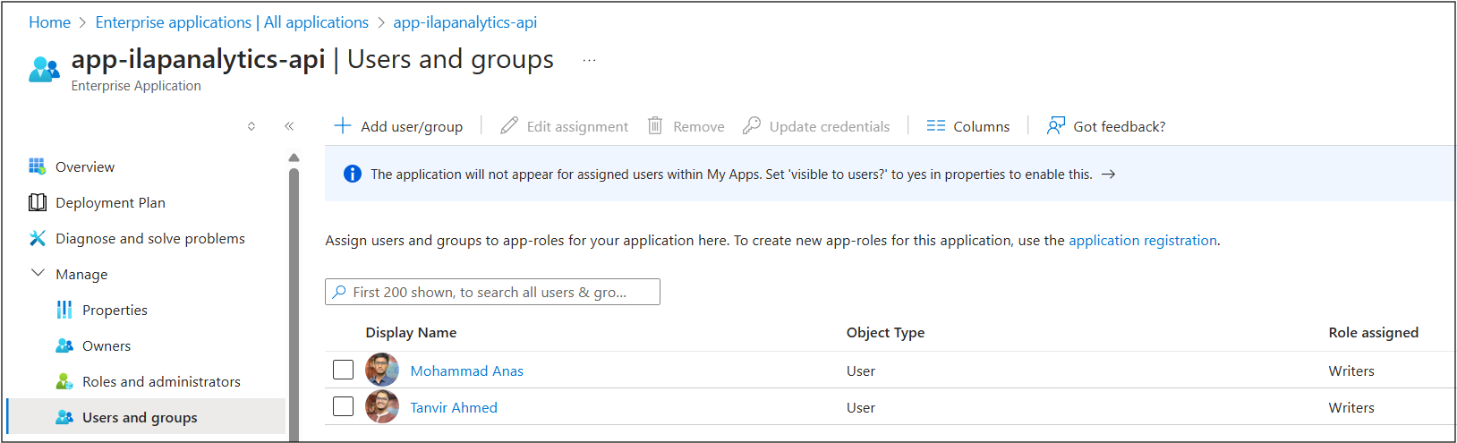This screenshot has width=1457, height=443.
Task: Click the Got feedback person icon
Action: [1056, 126]
